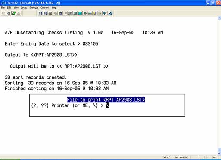
Task: Click the yellow page icon left of exit arrow
Action: point(100,13)
